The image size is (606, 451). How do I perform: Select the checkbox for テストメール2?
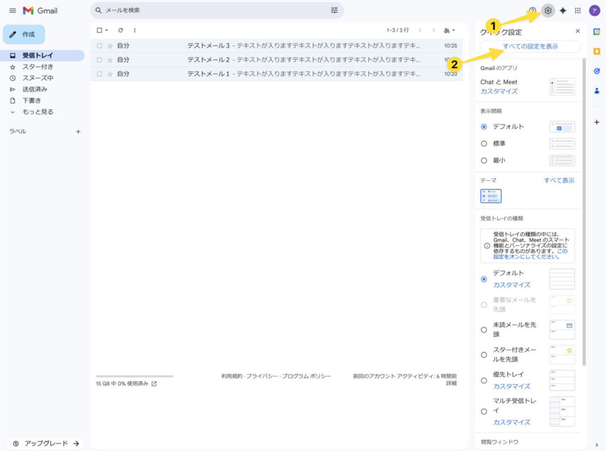pos(99,60)
